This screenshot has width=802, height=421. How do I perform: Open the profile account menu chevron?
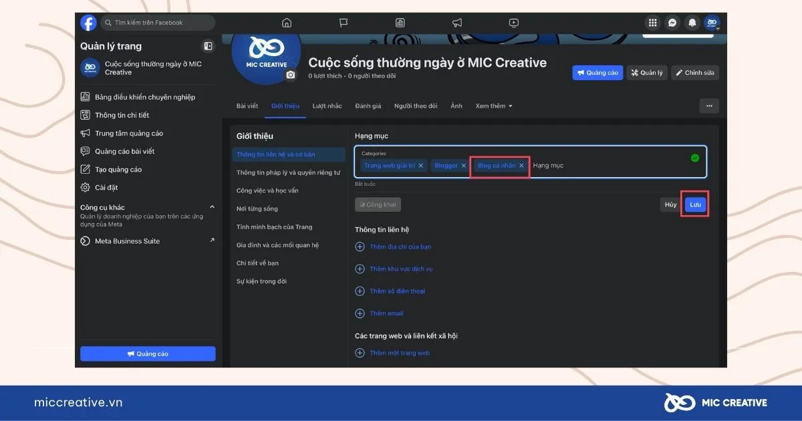pyautogui.click(x=720, y=27)
